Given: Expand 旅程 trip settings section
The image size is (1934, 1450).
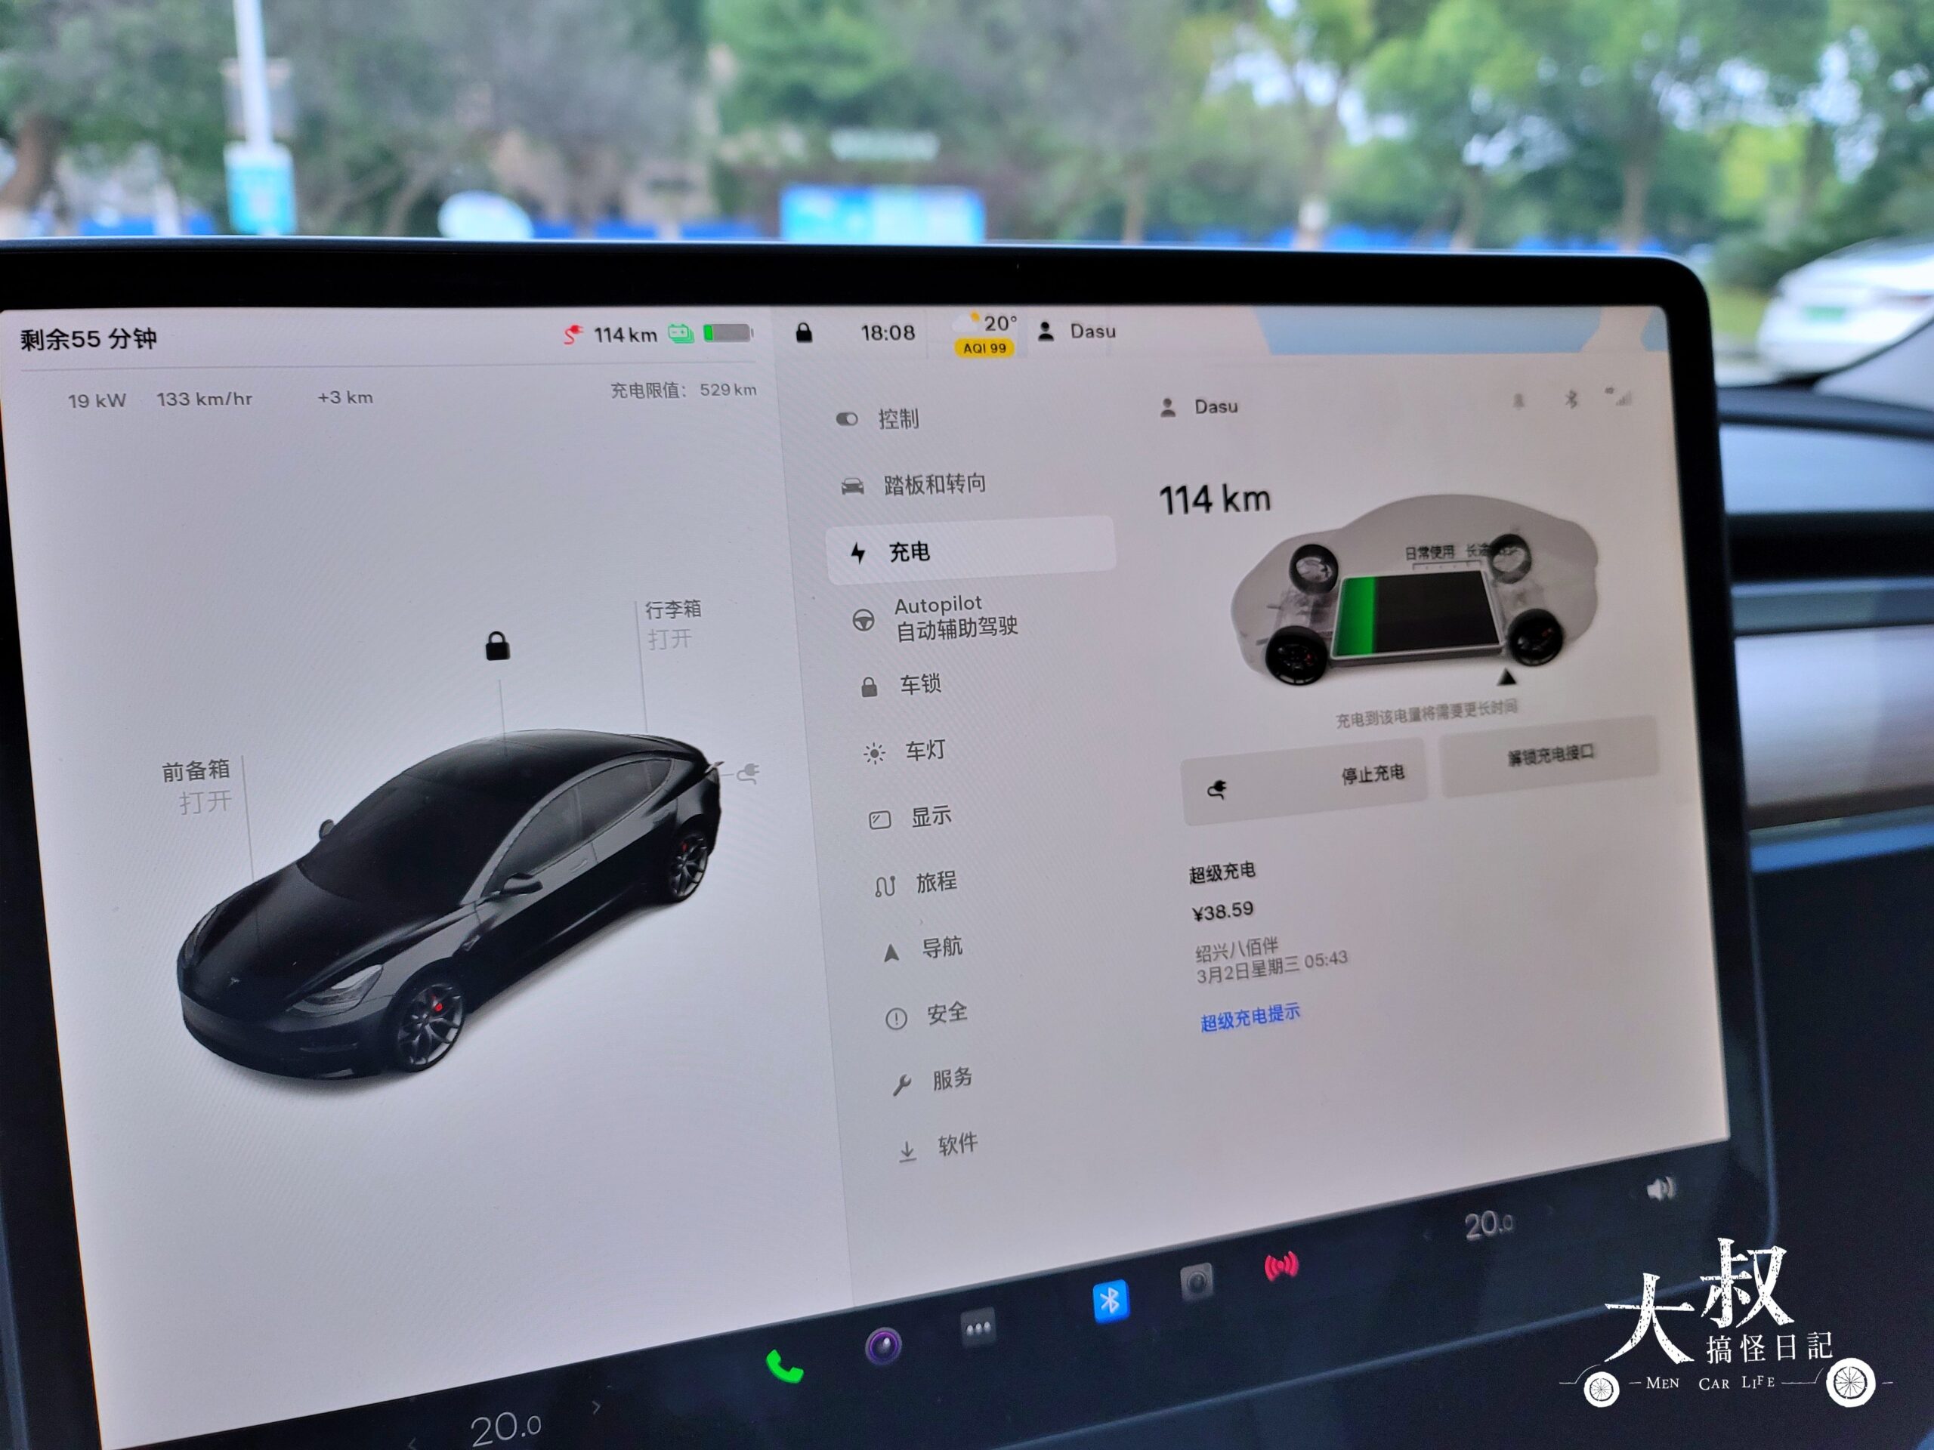Looking at the screenshot, I should point(941,879).
